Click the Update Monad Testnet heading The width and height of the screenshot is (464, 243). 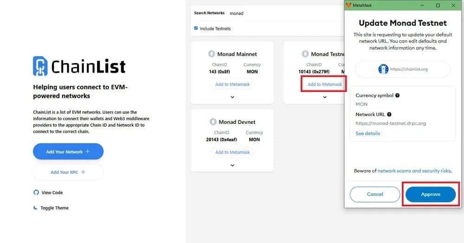click(x=403, y=23)
